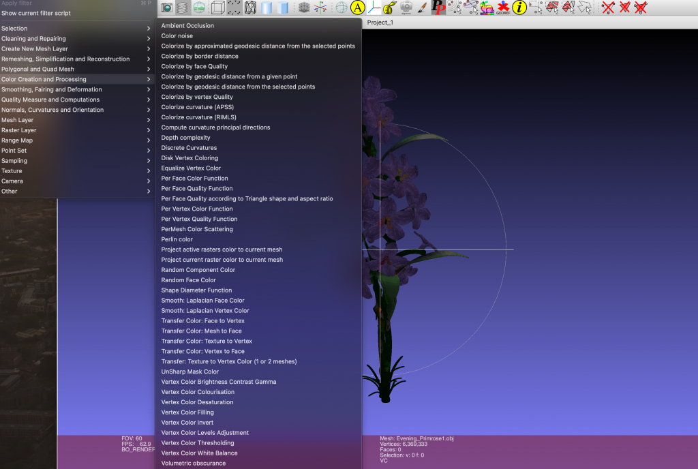
Task: Switch to points render mode icon
Action: point(234,7)
